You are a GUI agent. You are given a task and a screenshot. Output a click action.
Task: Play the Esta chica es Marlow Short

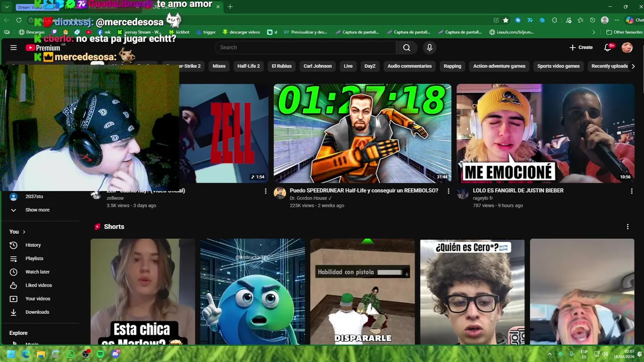[x=142, y=292]
